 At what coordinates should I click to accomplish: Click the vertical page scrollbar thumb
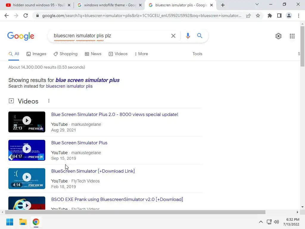302,46
